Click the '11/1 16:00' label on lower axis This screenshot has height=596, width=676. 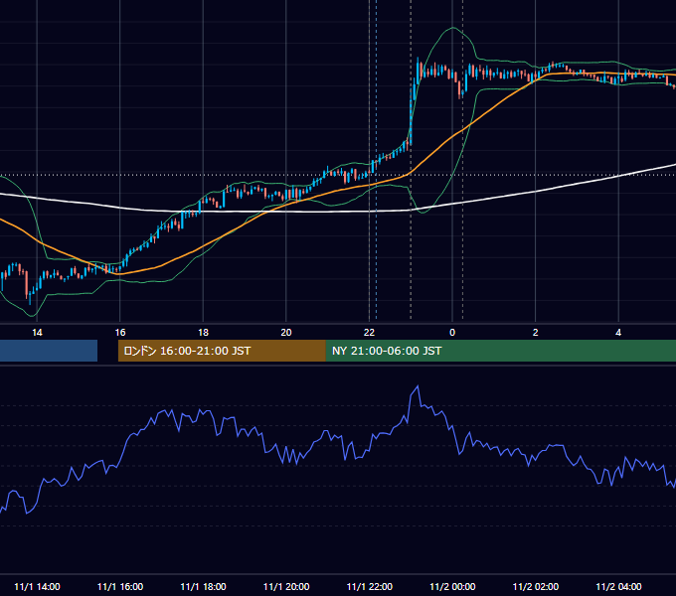[x=120, y=586]
